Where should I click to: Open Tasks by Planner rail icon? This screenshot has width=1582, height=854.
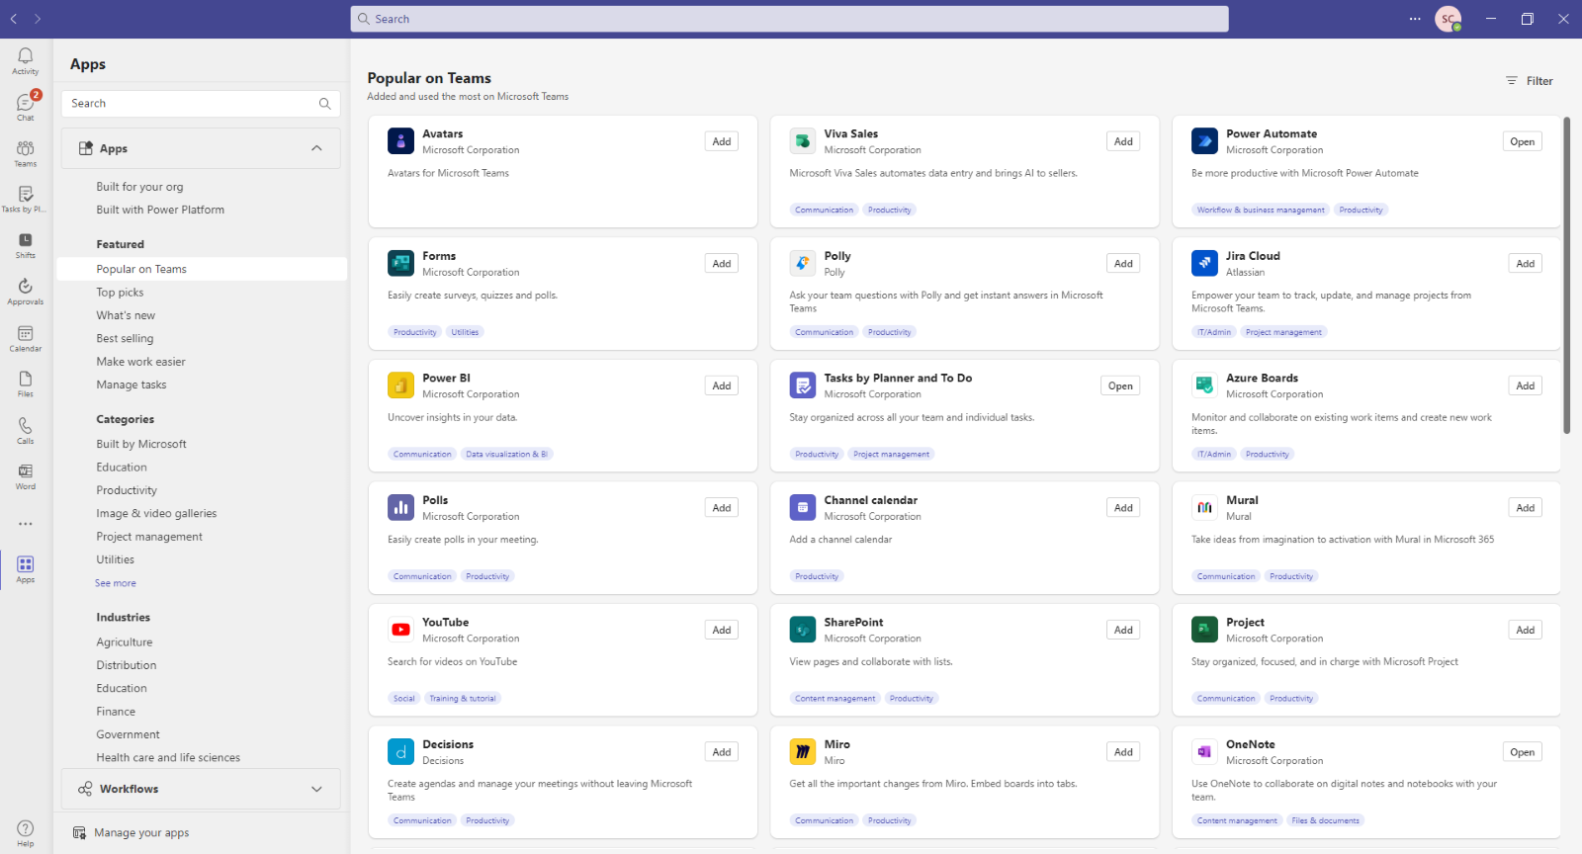click(x=26, y=199)
